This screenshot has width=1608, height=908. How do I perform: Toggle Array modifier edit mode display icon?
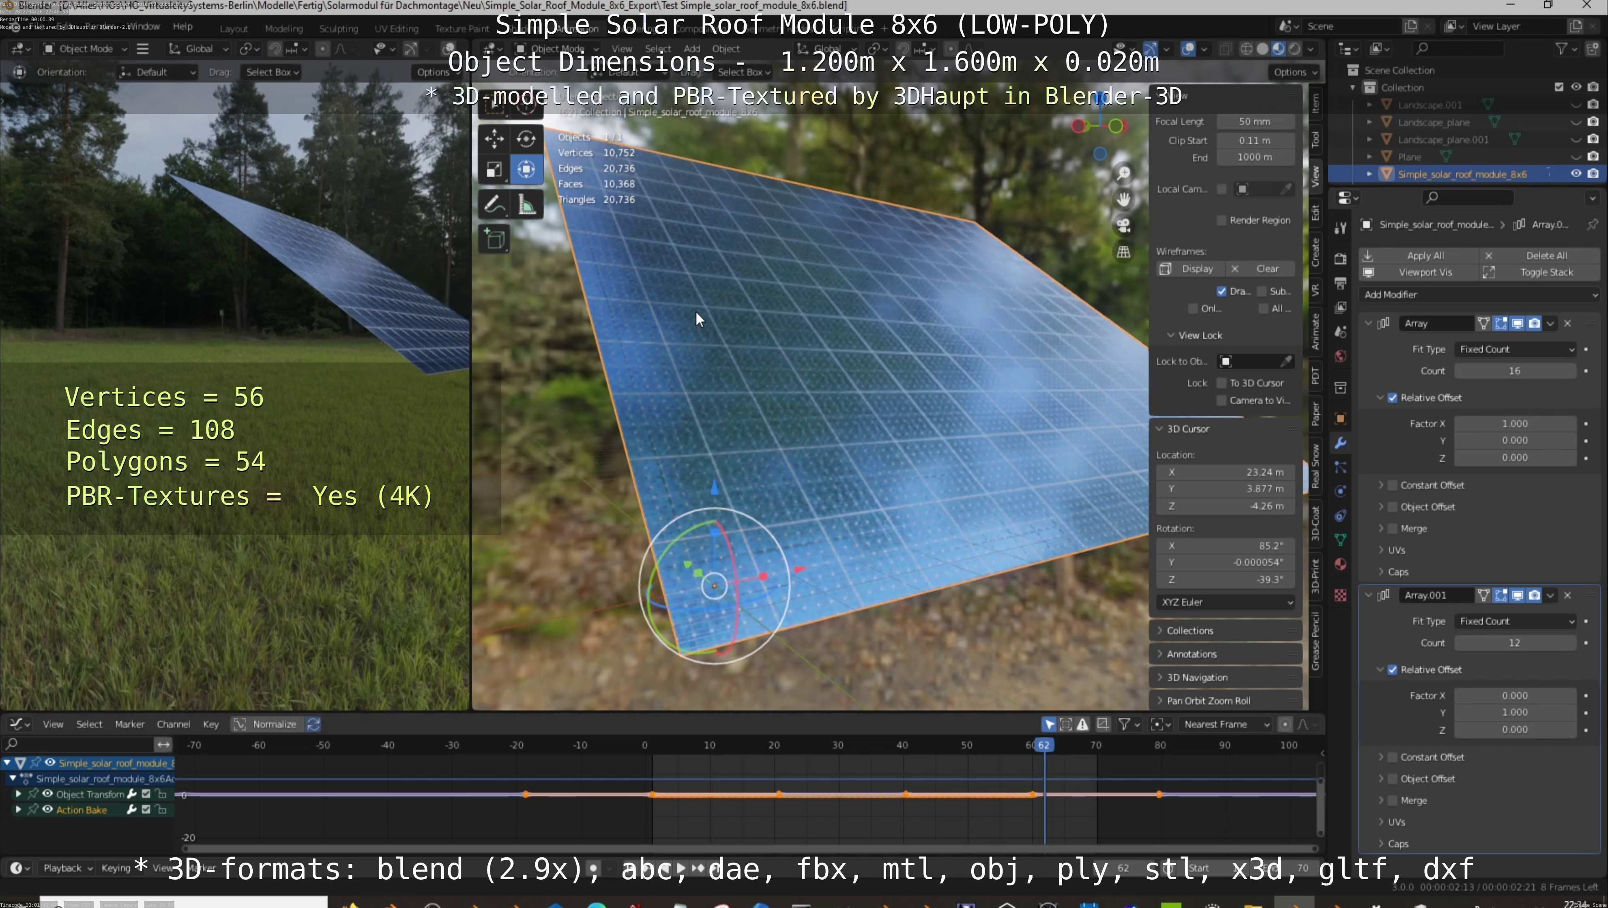point(1501,323)
